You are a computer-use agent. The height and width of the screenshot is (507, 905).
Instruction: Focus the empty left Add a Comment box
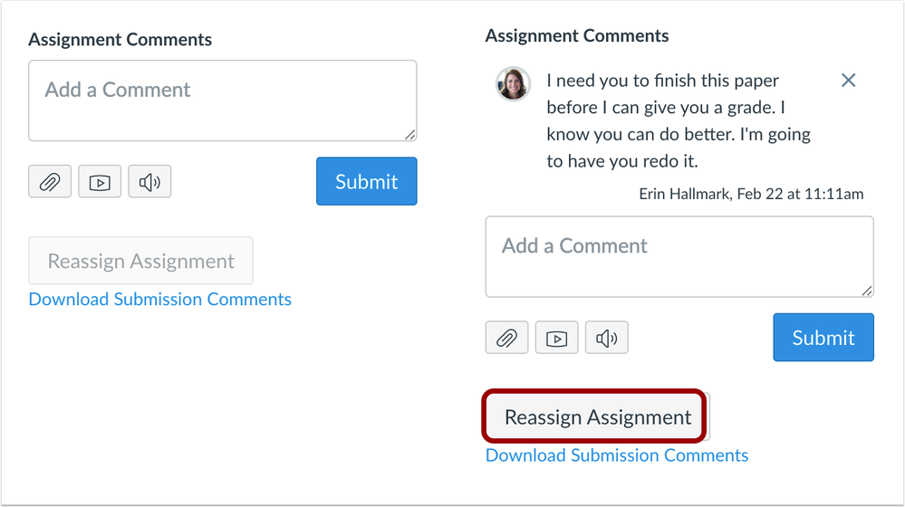[x=222, y=100]
